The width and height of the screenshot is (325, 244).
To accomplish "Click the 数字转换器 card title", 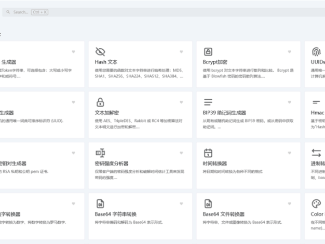I will point(10,214).
